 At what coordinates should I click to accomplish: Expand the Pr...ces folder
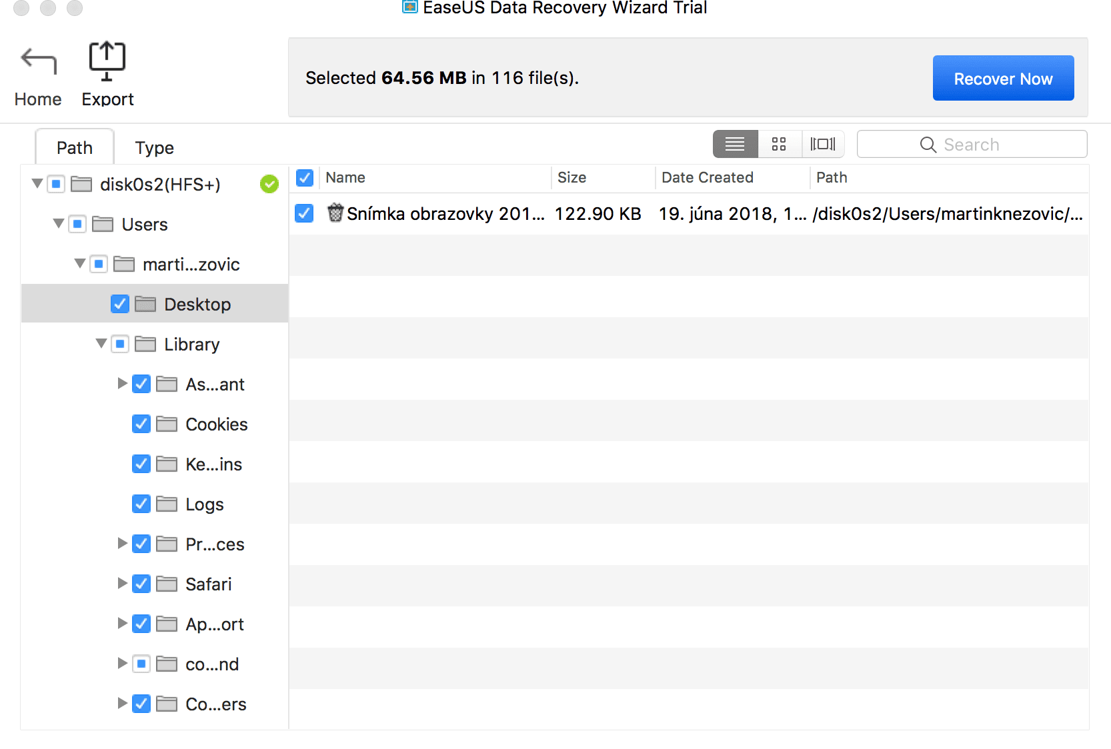pyautogui.click(x=122, y=543)
